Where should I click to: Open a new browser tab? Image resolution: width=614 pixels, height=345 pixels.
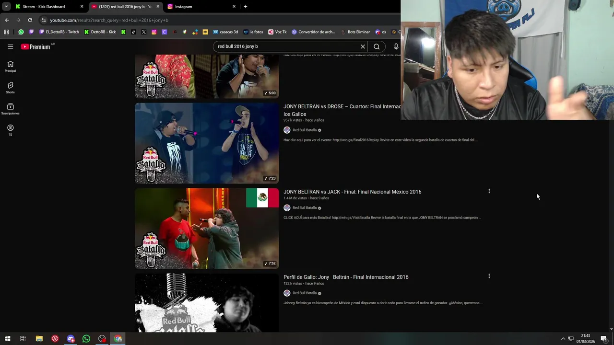tap(246, 7)
